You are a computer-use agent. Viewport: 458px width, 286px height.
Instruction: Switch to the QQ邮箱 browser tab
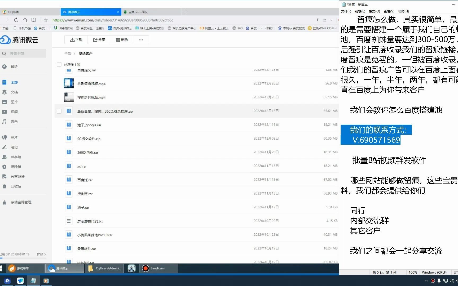30,12
